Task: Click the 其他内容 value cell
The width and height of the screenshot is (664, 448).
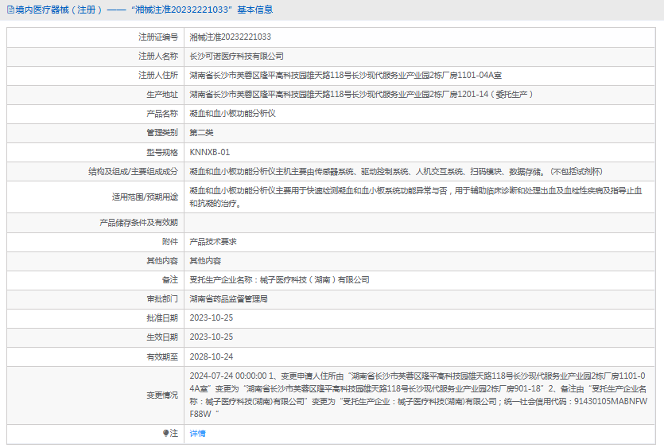Action: [x=205, y=261]
